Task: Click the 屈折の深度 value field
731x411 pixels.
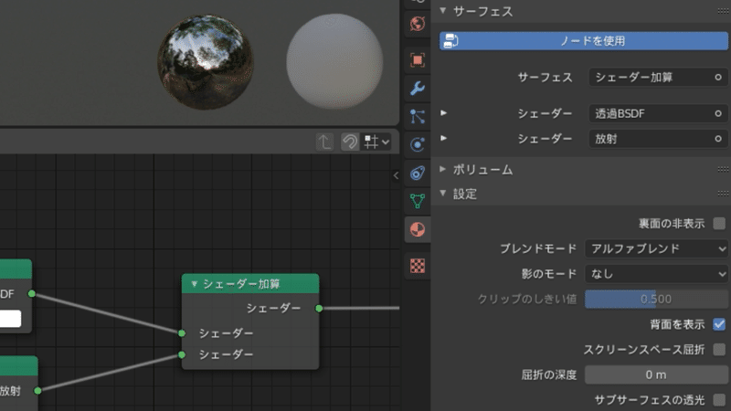Action: (x=656, y=374)
